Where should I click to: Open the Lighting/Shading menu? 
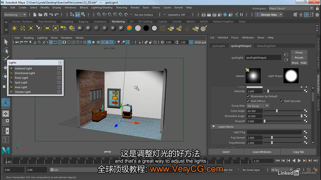click(102, 7)
